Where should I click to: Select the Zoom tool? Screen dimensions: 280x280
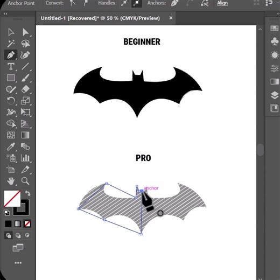(25, 181)
